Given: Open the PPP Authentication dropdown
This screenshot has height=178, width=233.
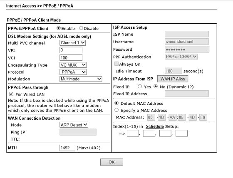Looking at the screenshot, I should [181, 57].
